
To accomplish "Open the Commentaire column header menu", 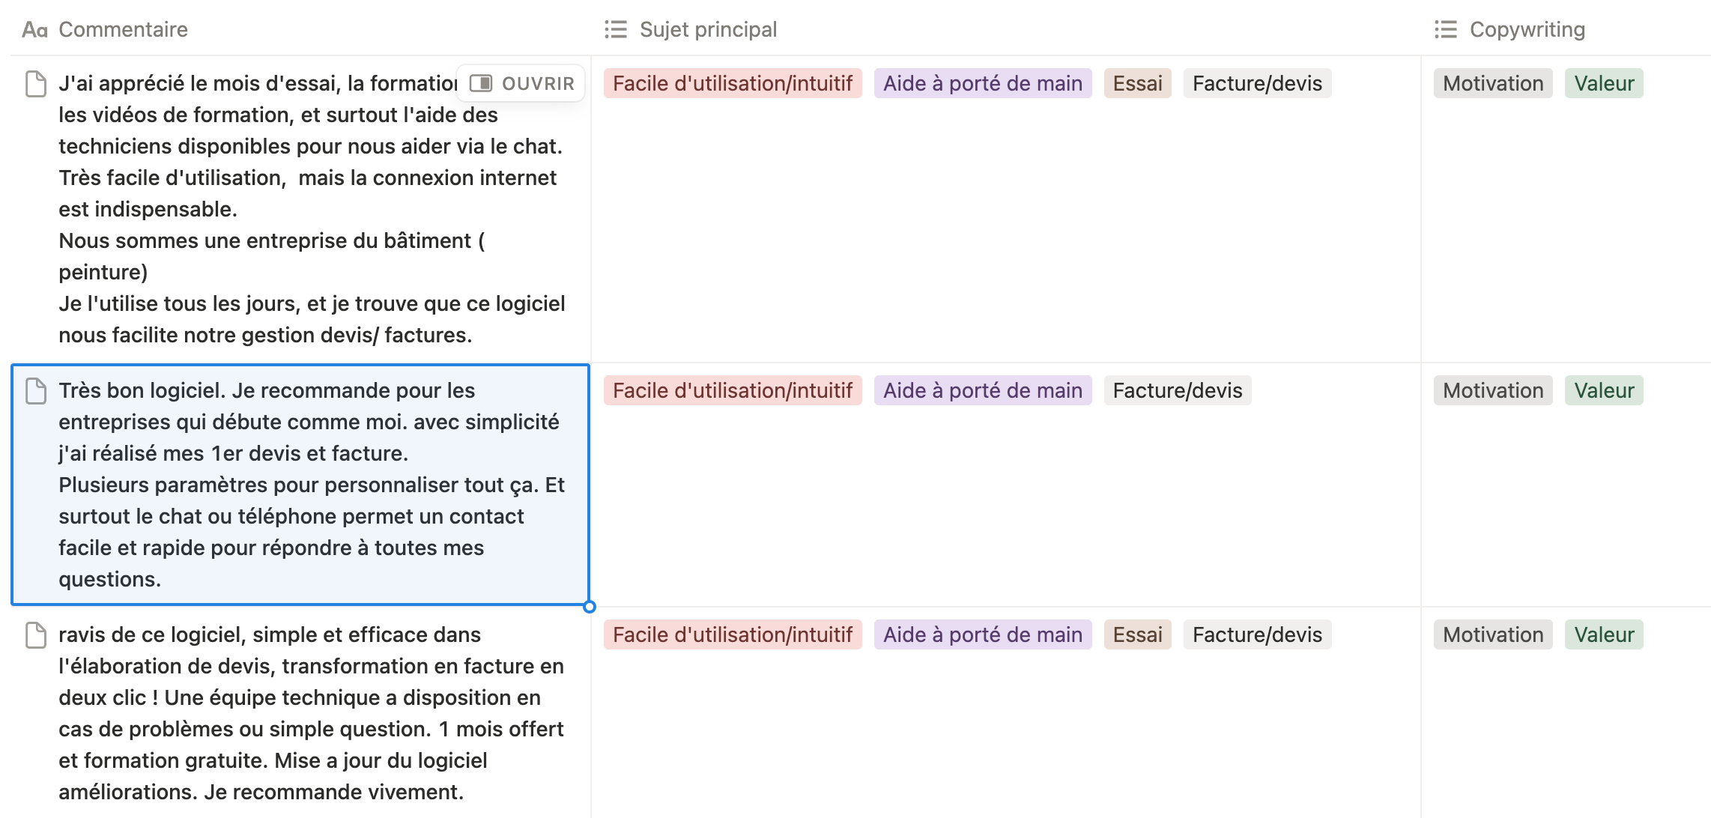I will 124,30.
